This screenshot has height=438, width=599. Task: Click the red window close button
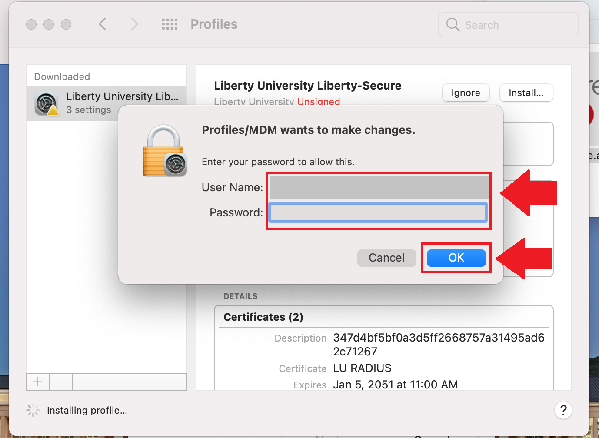31,24
